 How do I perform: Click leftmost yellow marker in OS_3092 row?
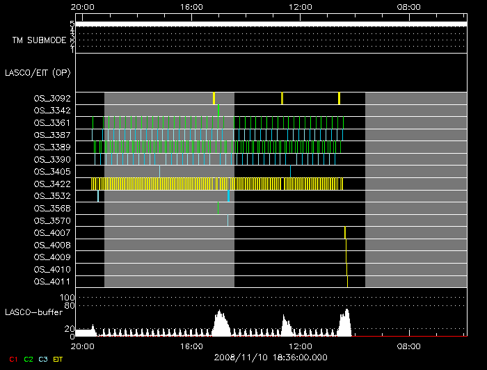tap(214, 98)
